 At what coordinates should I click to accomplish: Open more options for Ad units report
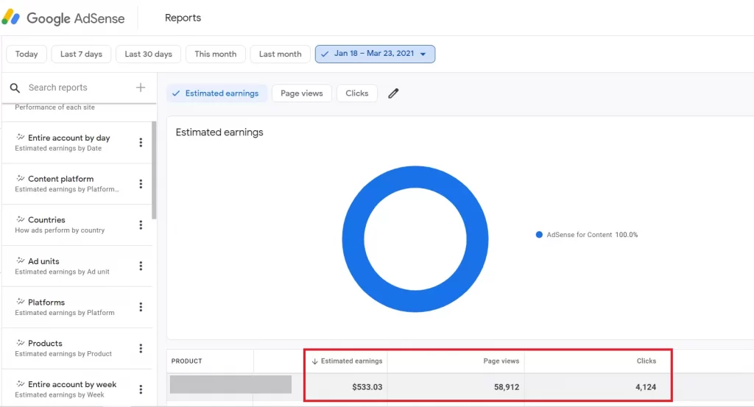point(141,266)
